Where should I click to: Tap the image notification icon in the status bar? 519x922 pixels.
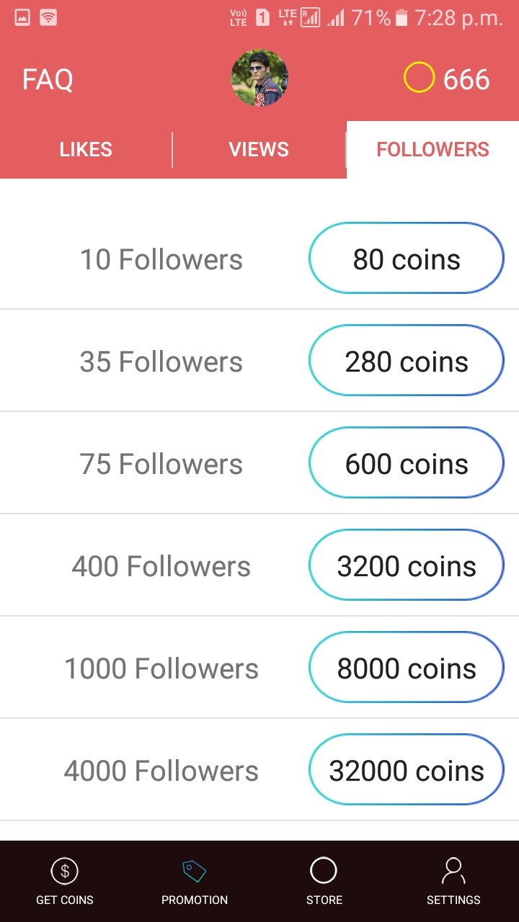click(x=22, y=18)
